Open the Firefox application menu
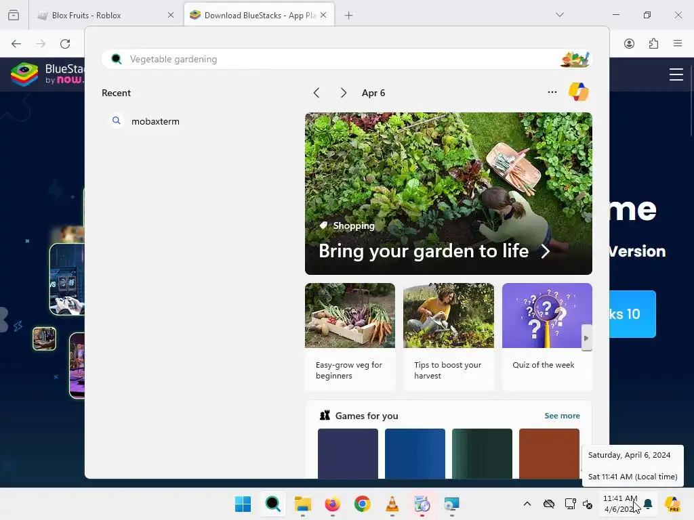Viewport: 694px width, 520px height. (678, 43)
